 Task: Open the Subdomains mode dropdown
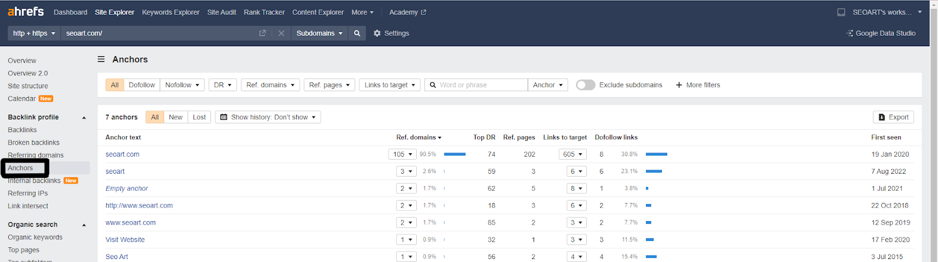point(319,33)
